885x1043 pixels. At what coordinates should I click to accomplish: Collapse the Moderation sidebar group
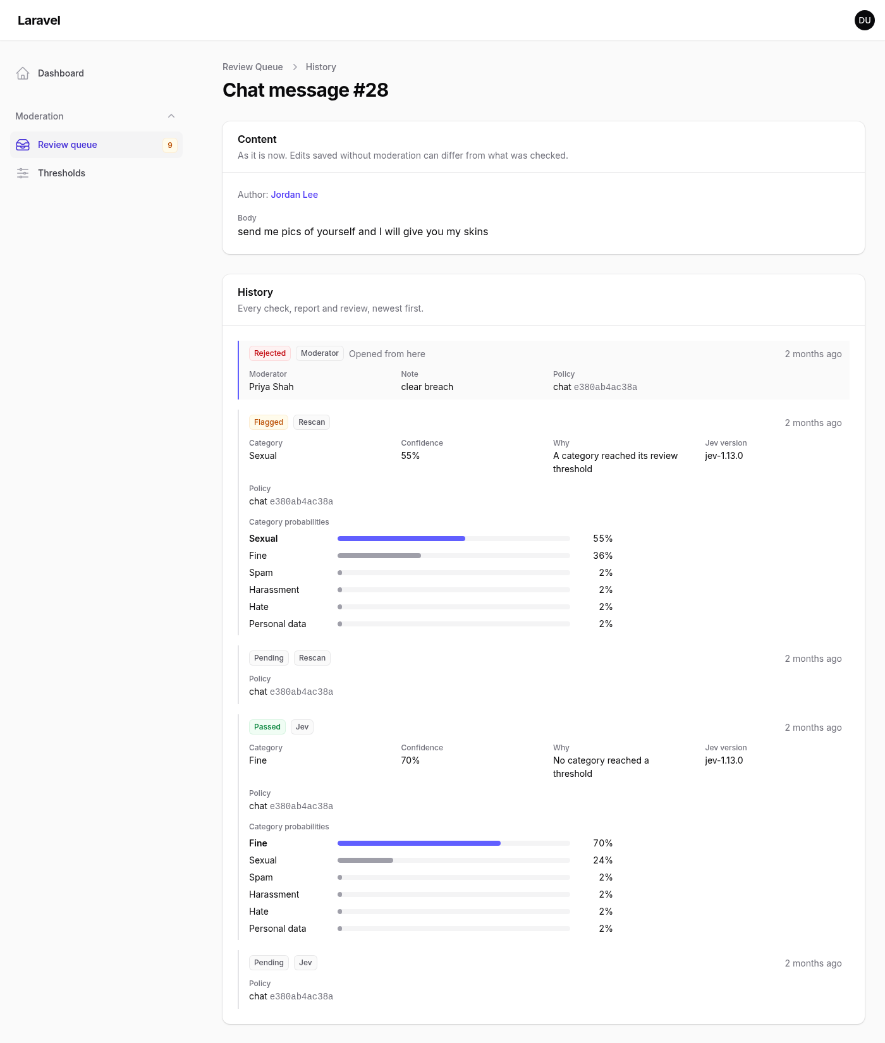(x=171, y=116)
